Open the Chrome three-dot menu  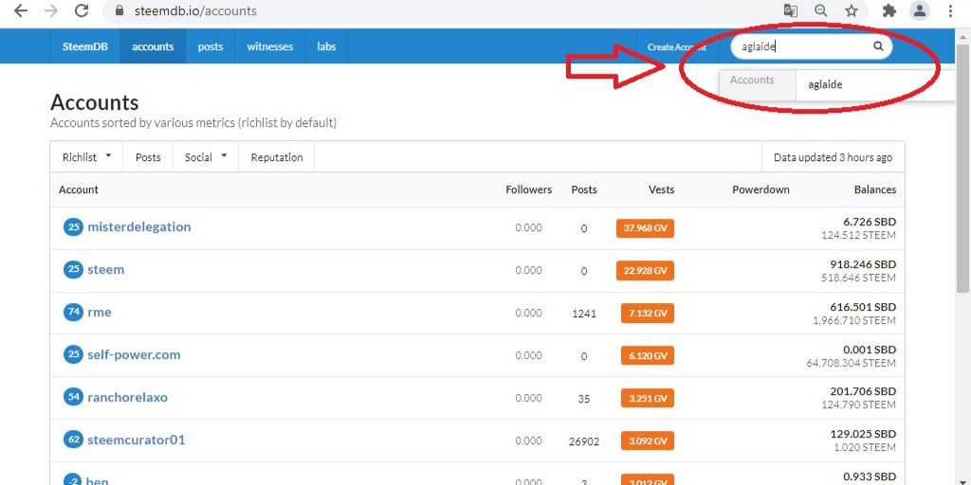pos(950,10)
